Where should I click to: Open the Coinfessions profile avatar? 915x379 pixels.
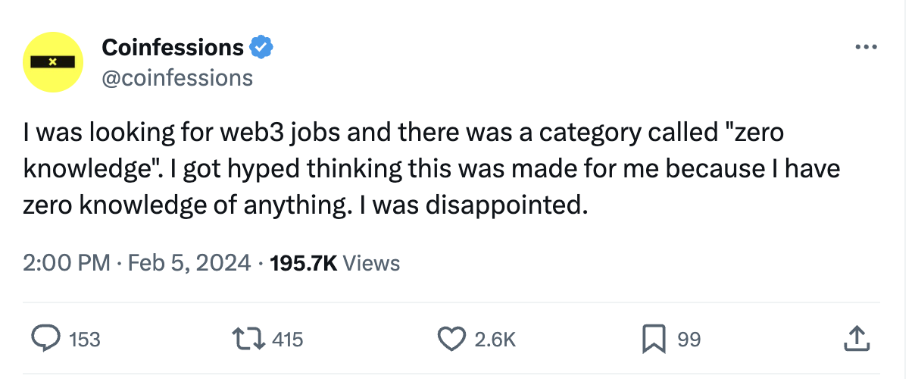[53, 61]
